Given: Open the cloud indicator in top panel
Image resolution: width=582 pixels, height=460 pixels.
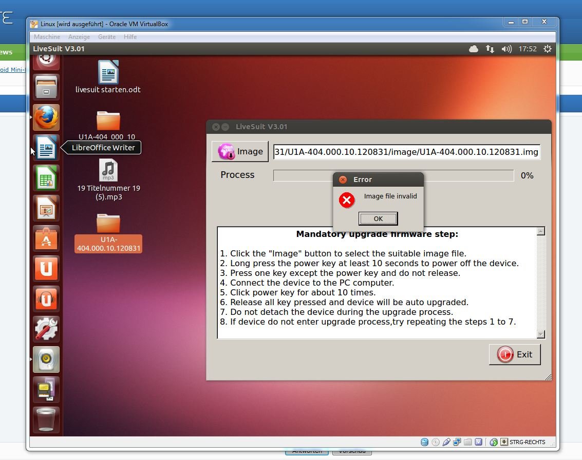Looking at the screenshot, I should click(473, 49).
